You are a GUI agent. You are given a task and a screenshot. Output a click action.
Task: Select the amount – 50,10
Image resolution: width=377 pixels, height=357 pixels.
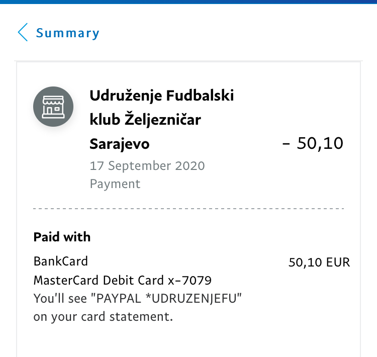[x=313, y=143]
